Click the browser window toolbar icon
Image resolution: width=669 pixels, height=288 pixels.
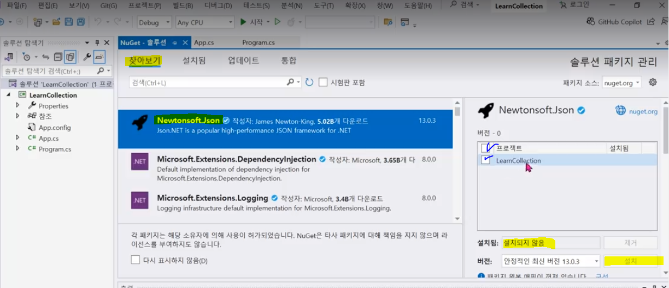(x=405, y=22)
